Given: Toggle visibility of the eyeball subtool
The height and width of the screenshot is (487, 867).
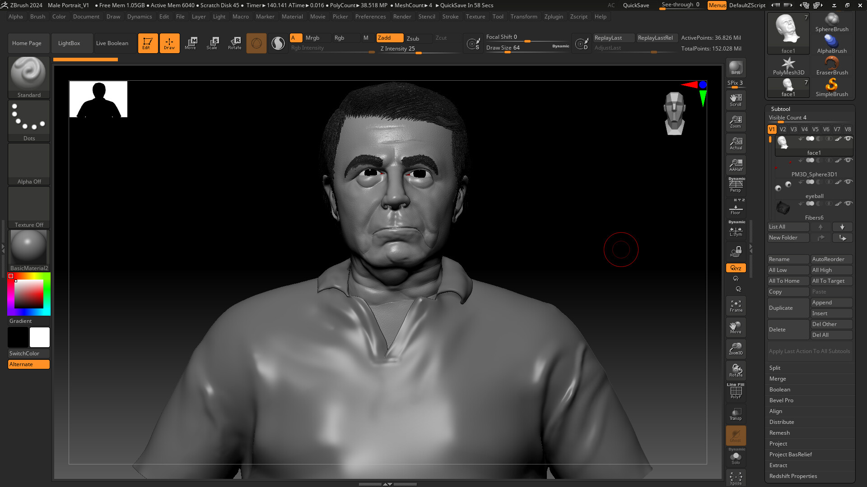Looking at the screenshot, I should pos(848,182).
